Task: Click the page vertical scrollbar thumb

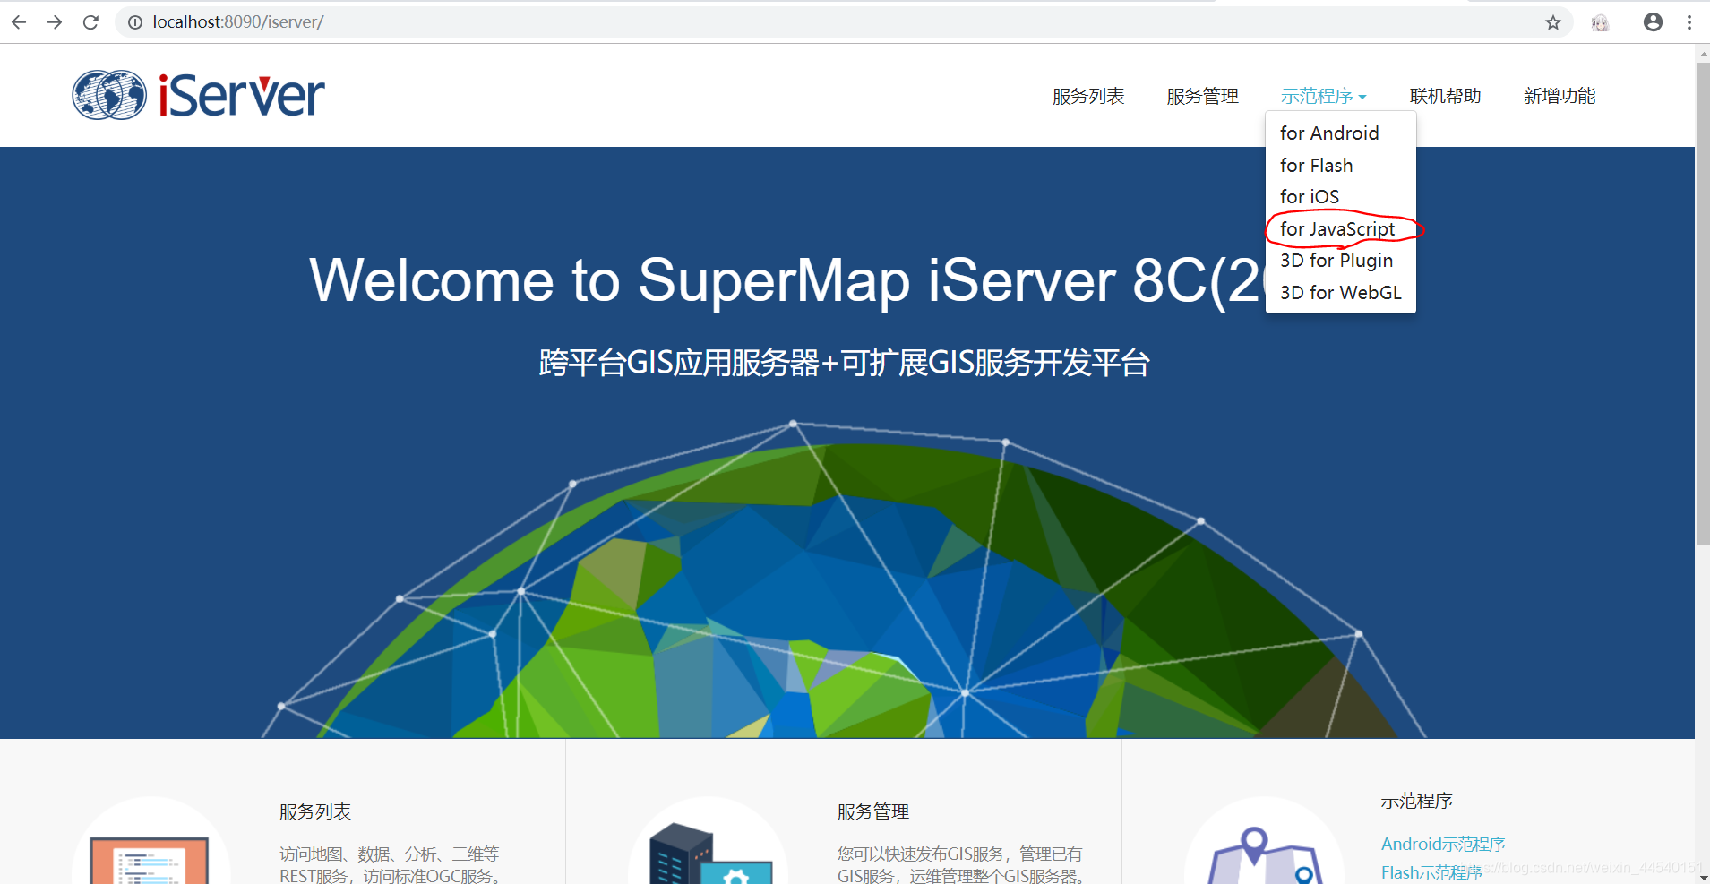Action: (x=1703, y=304)
